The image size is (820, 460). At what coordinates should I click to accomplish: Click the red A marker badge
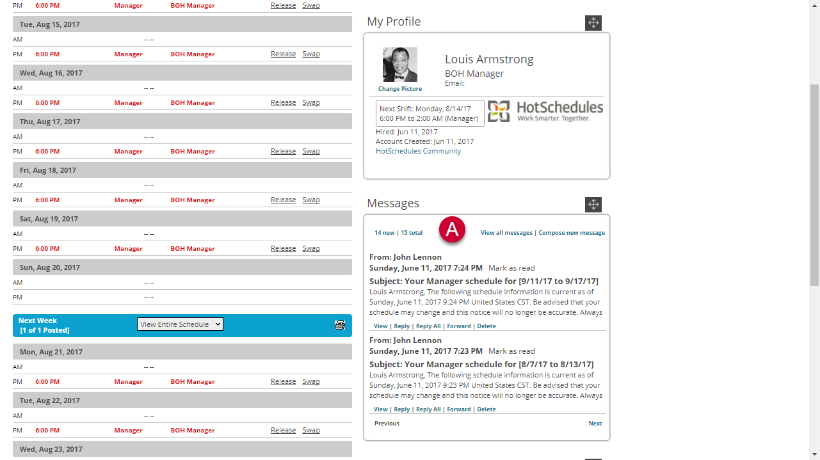[x=452, y=230]
